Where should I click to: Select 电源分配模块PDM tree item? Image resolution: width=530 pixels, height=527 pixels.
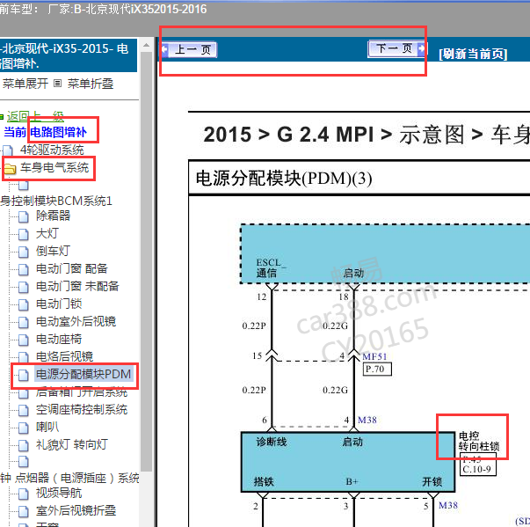coord(83,374)
